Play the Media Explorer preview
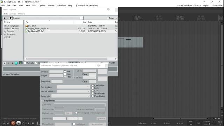Screen dimensions: 224x126 [x=5, y=63]
